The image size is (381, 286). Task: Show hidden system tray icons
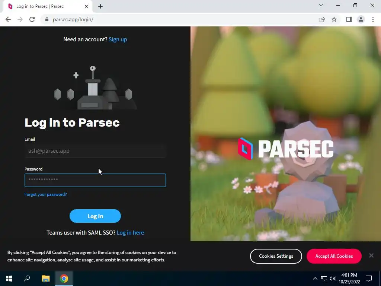click(315, 279)
